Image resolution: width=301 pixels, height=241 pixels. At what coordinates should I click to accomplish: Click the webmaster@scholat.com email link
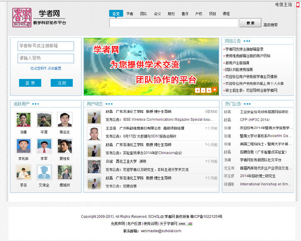pos(161,231)
